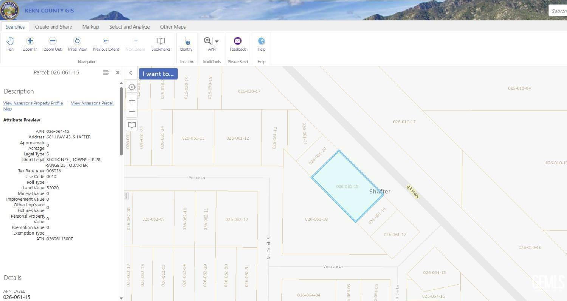Click parcel 026-061-18 on the map
567x301 pixels.
(316, 219)
